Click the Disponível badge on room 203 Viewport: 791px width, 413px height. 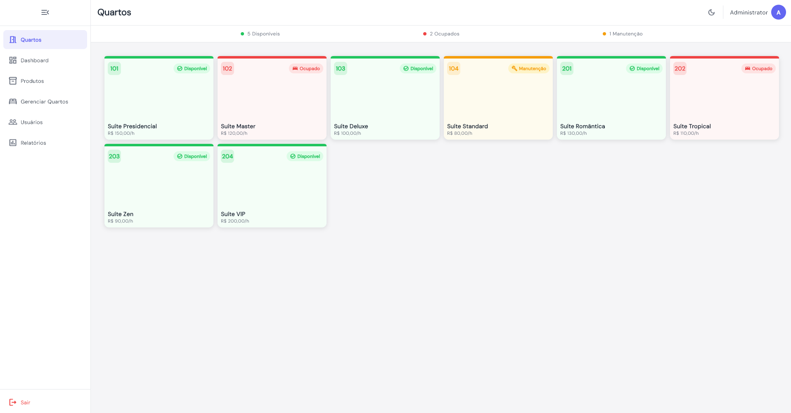click(x=192, y=156)
